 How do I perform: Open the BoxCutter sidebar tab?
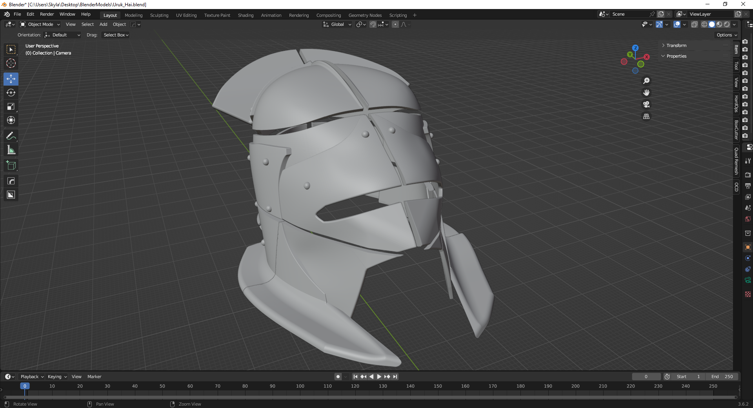(736, 130)
